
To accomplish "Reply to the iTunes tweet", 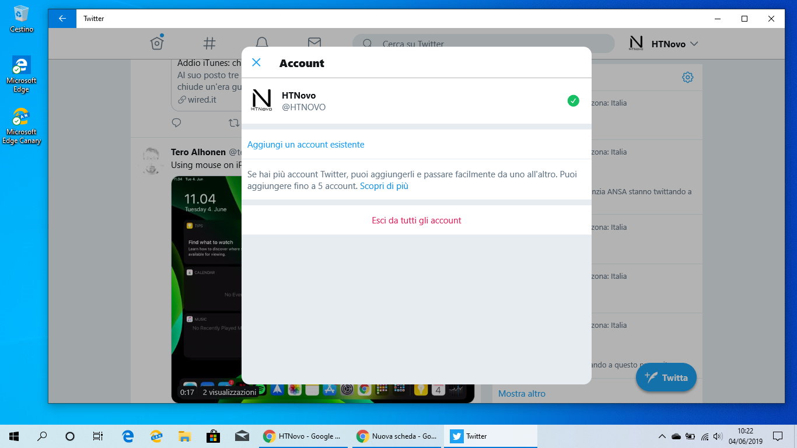I will 176,123.
